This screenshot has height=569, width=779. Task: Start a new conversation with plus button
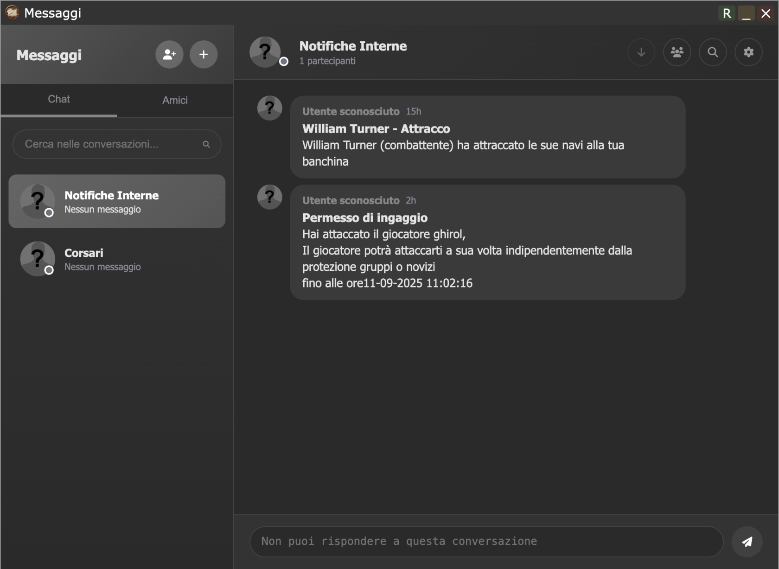click(204, 55)
